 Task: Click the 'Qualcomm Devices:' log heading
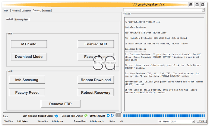click(135, 49)
